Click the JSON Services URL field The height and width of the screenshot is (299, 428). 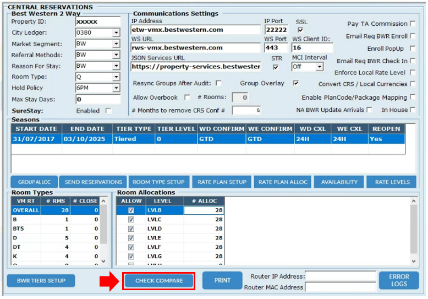click(195, 67)
